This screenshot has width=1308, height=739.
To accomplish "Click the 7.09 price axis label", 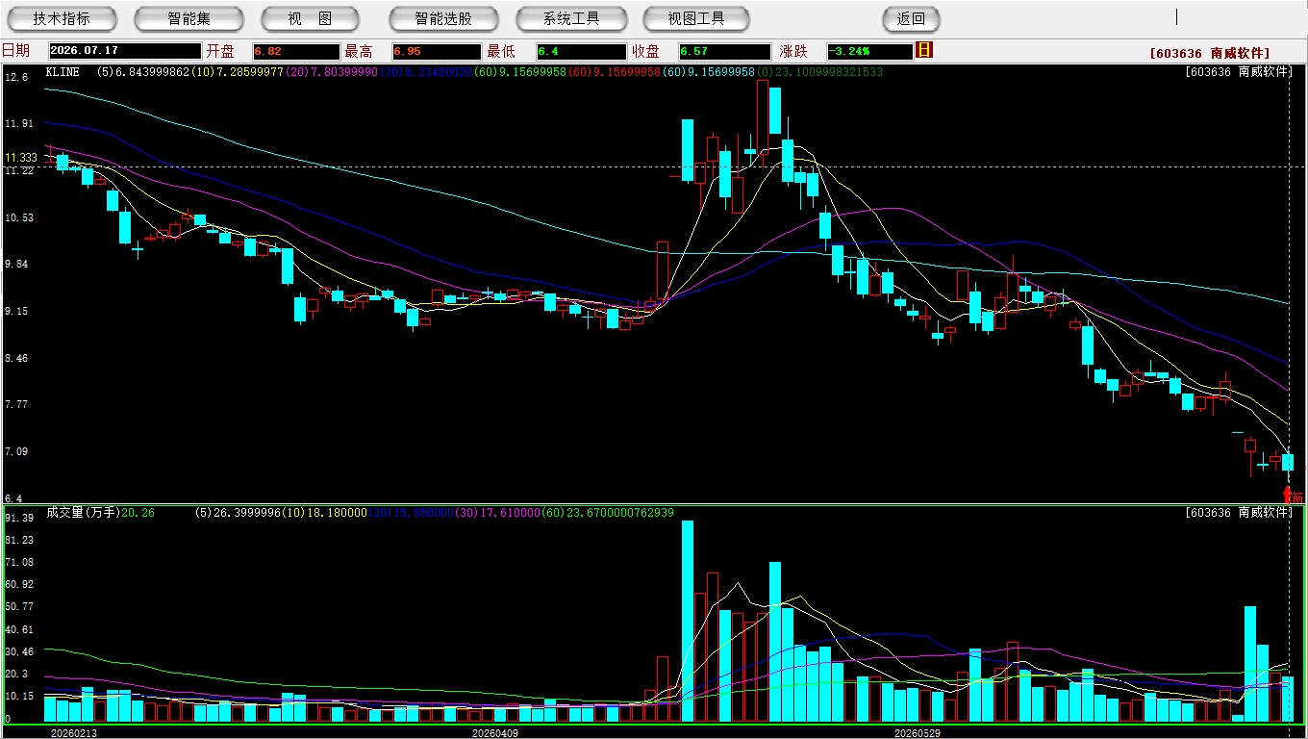I will pyautogui.click(x=18, y=452).
